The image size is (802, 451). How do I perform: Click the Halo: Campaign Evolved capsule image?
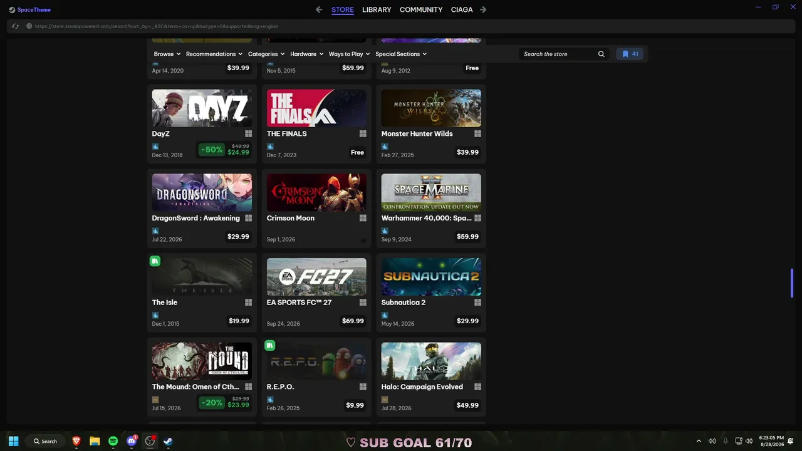(431, 361)
